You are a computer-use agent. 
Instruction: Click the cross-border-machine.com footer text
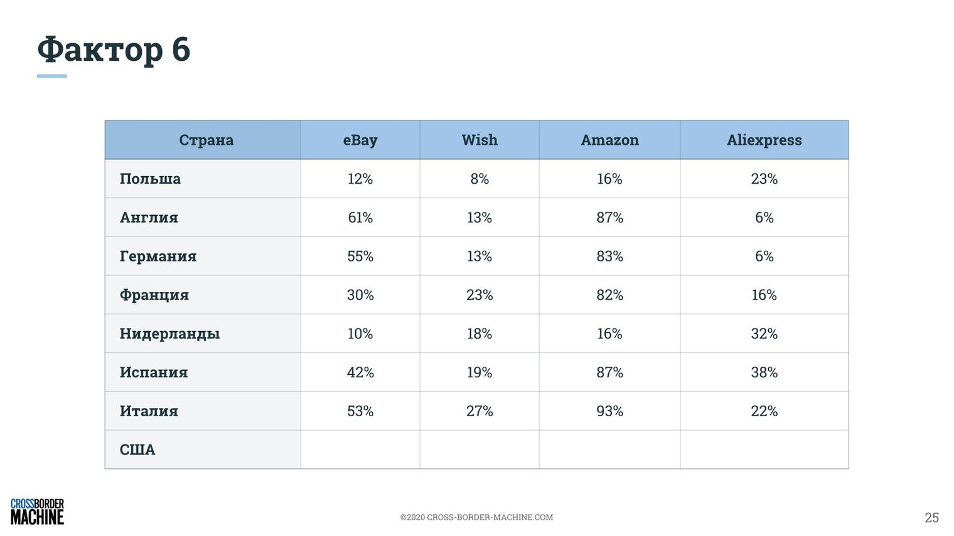476,517
